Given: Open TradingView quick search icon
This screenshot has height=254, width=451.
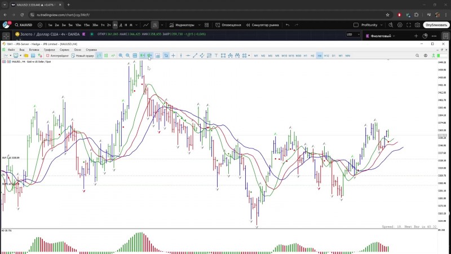Looking at the screenshot, I should pyautogui.click(x=391, y=25).
